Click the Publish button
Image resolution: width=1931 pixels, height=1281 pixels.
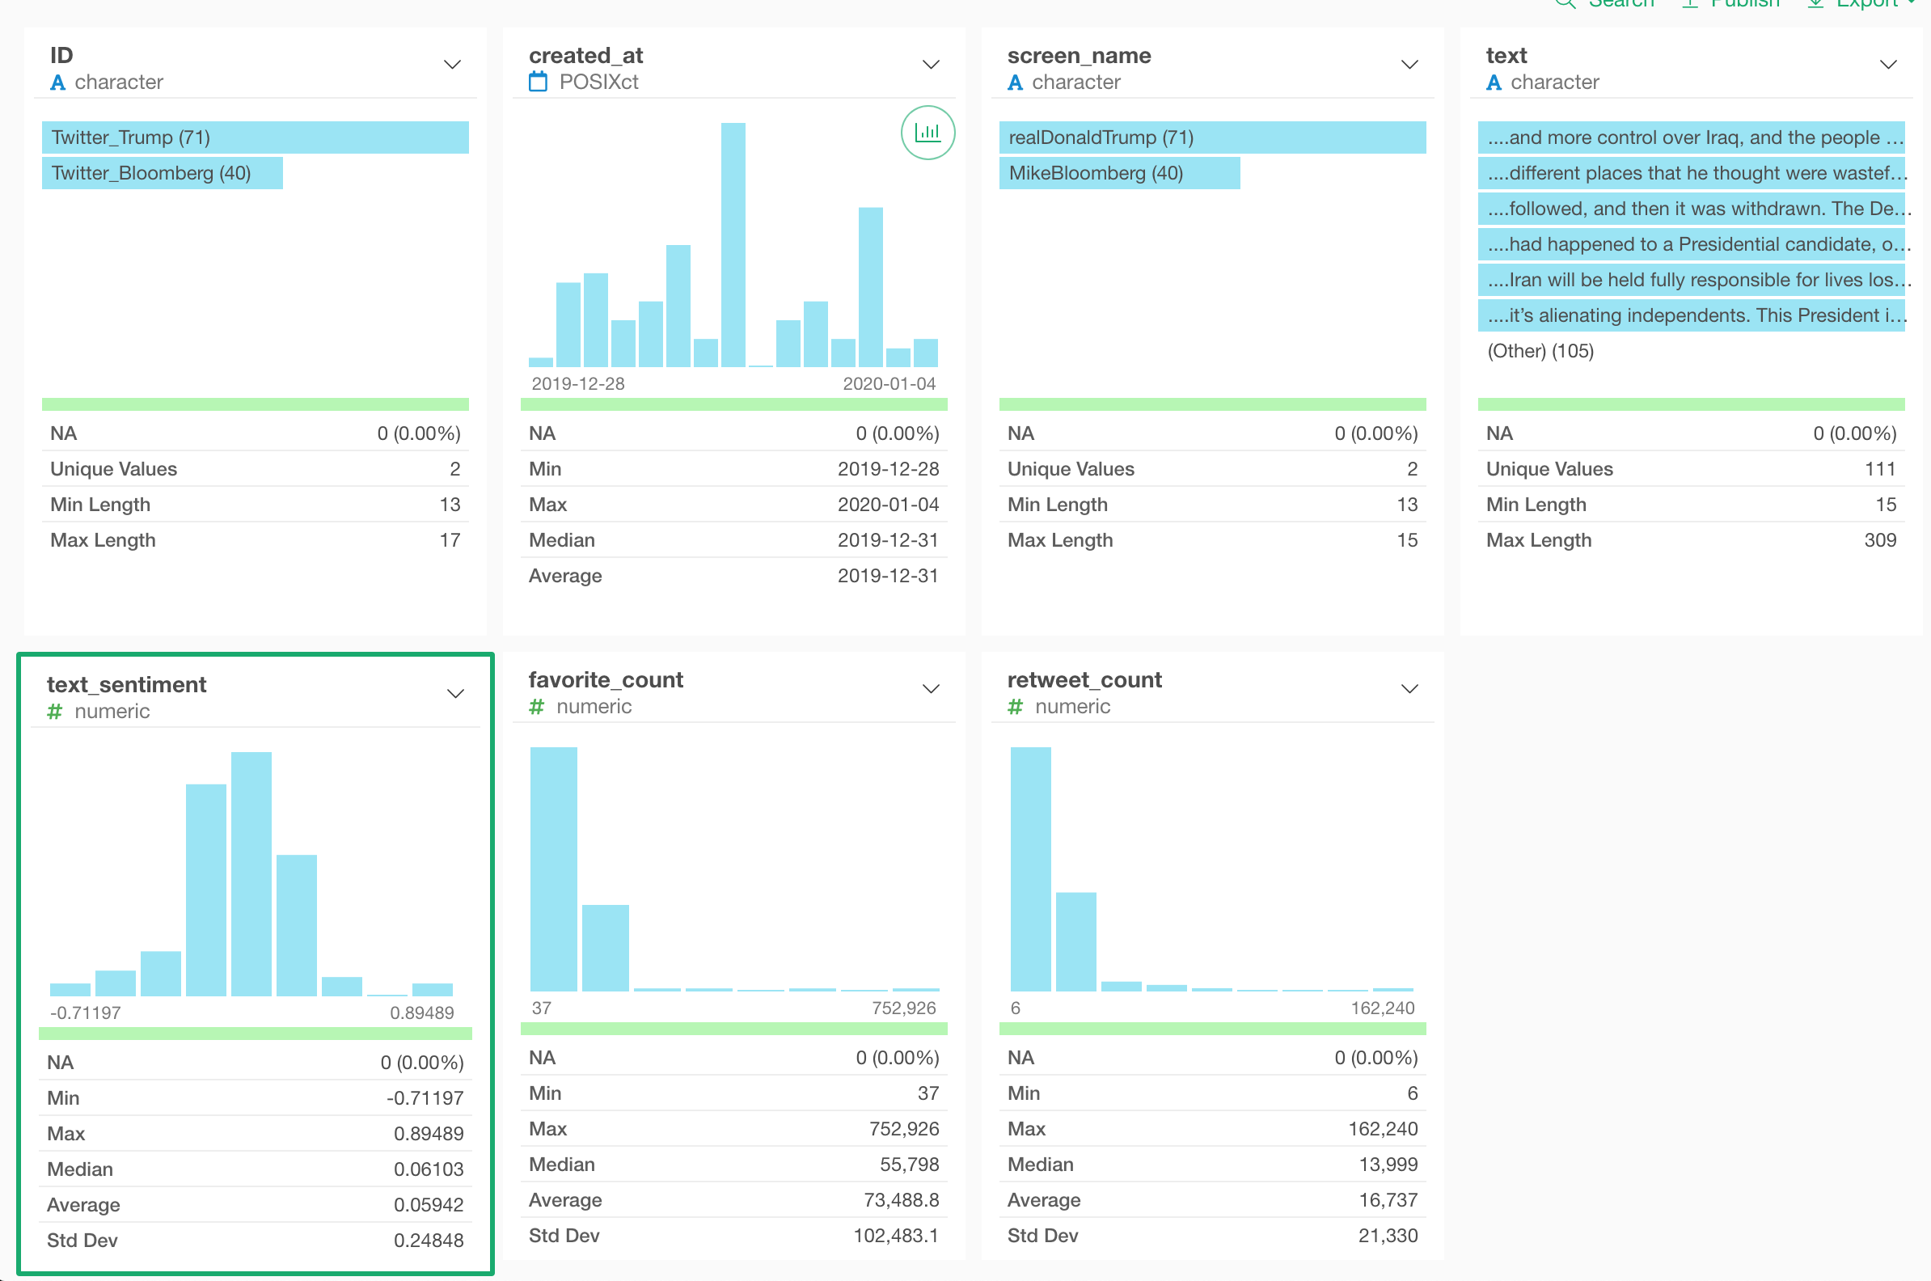1744,4
